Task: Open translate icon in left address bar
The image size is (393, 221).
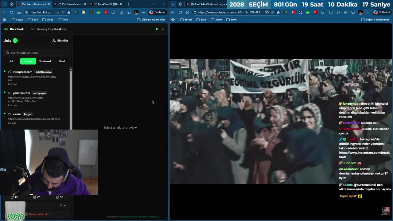Action: [57, 12]
